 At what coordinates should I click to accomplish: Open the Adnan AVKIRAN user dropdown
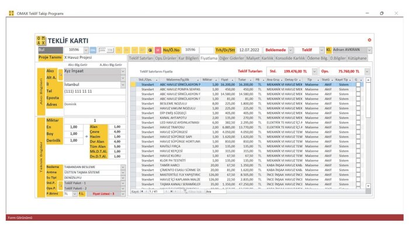[x=369, y=50]
